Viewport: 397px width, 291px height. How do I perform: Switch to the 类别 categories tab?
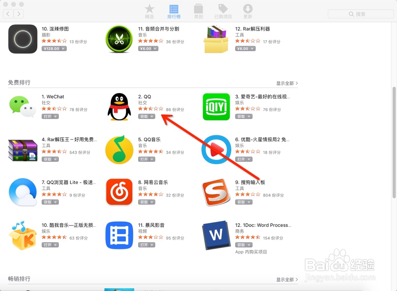point(198,11)
